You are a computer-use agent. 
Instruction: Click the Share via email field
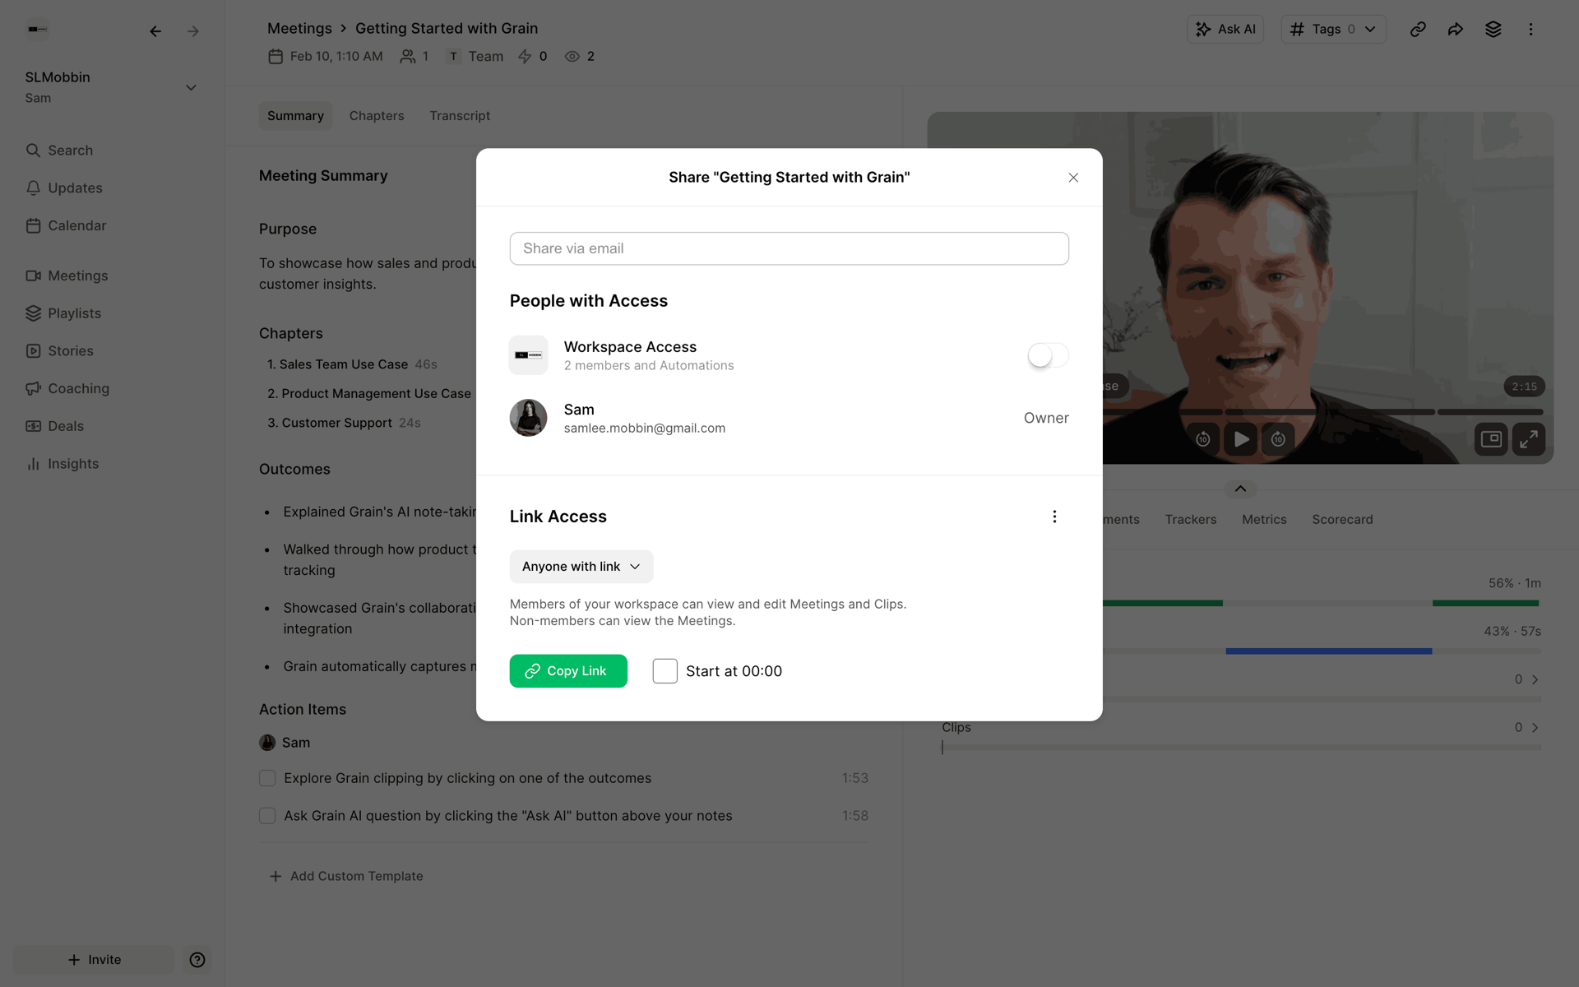click(x=789, y=248)
